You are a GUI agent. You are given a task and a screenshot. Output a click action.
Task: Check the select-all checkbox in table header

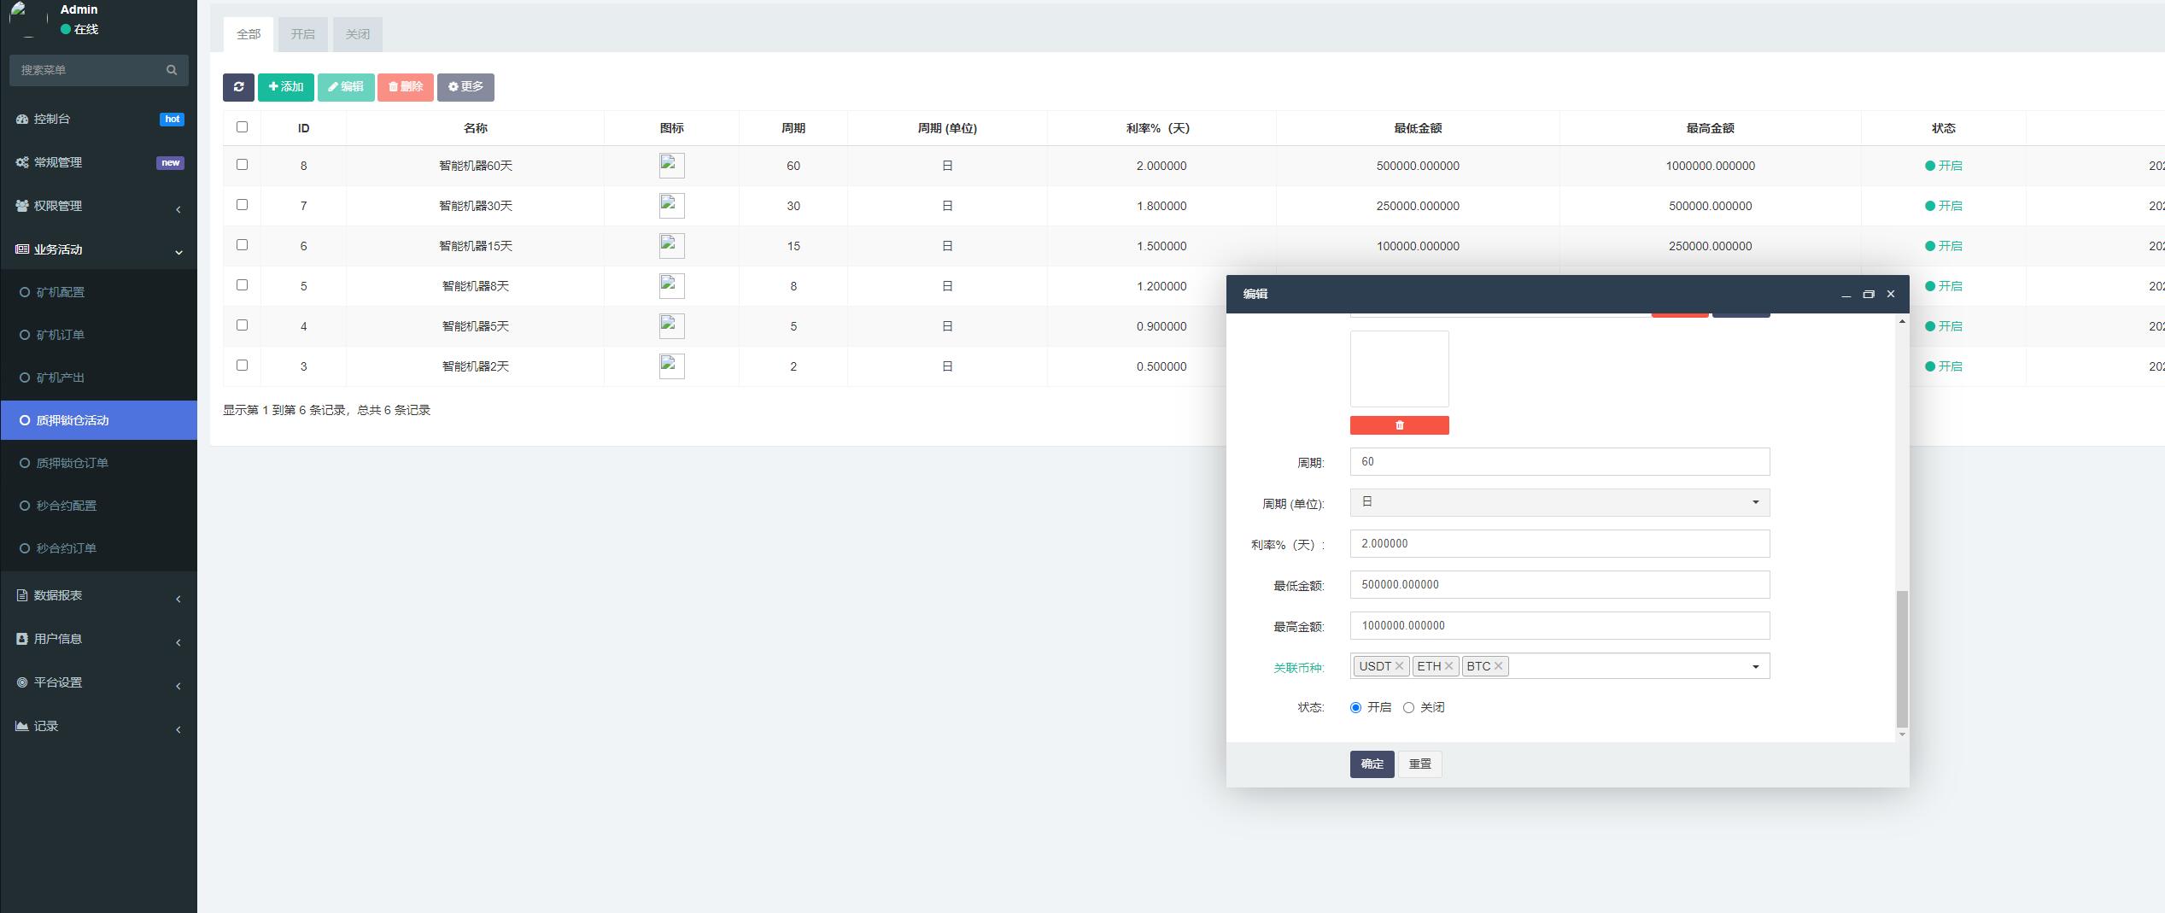242,127
